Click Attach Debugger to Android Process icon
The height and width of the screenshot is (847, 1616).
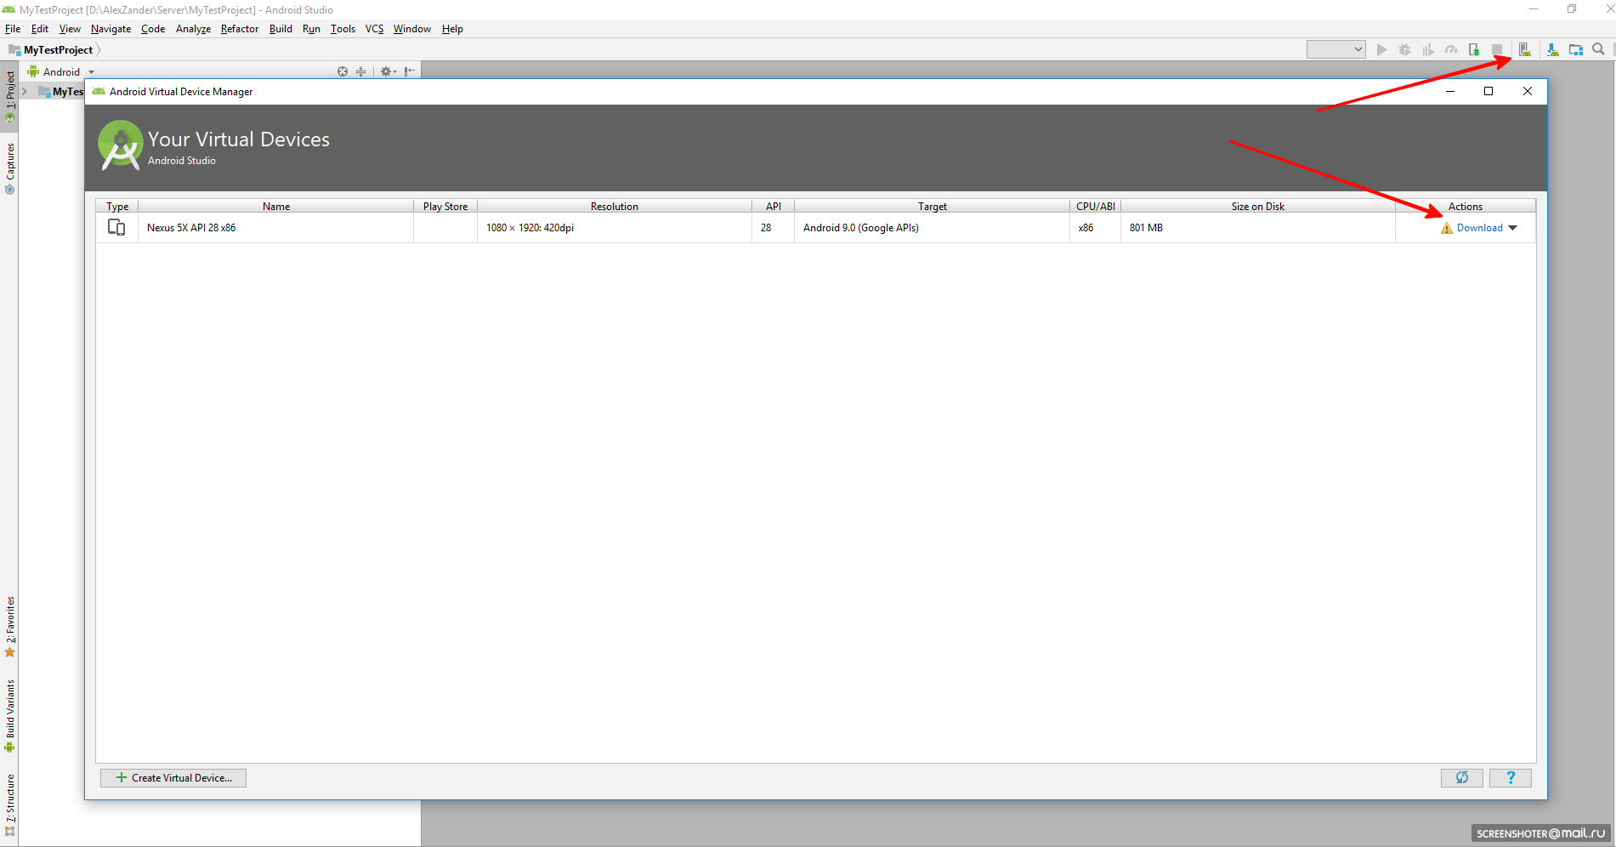(1474, 50)
